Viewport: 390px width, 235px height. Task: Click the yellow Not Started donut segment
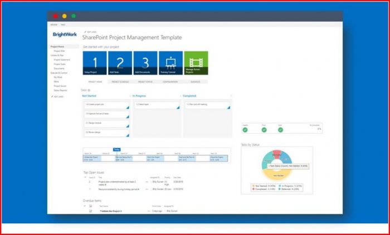[277, 175]
